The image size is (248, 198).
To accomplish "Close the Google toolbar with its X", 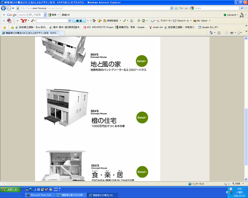I will (4, 15).
